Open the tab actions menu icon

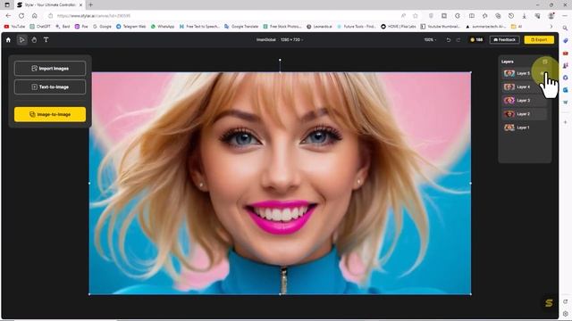(7, 4)
